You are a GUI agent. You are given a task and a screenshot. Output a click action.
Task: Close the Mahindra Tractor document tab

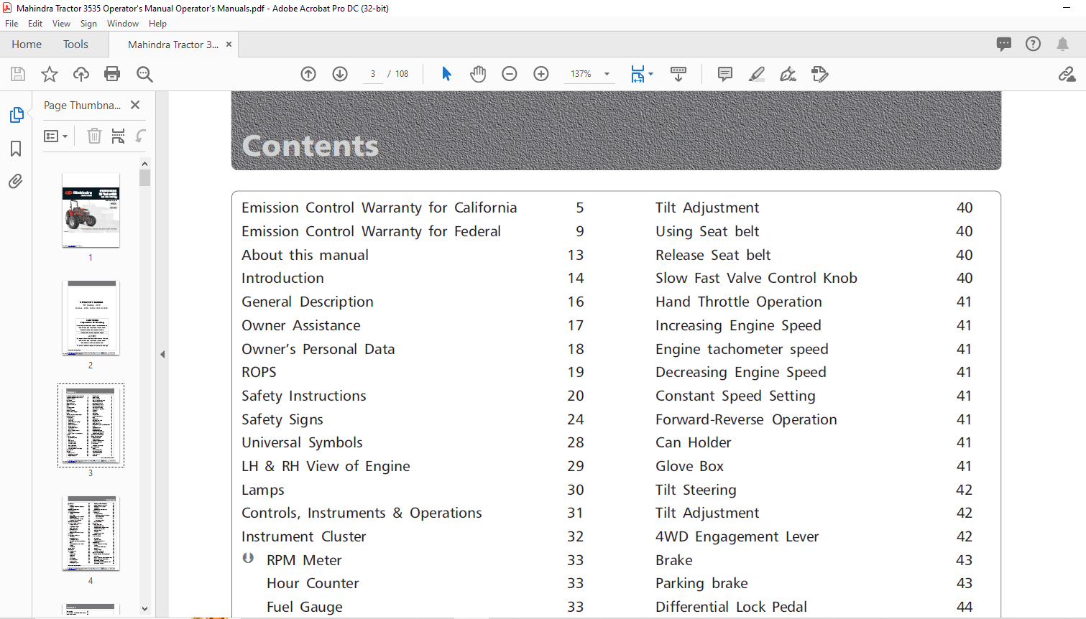click(x=229, y=45)
